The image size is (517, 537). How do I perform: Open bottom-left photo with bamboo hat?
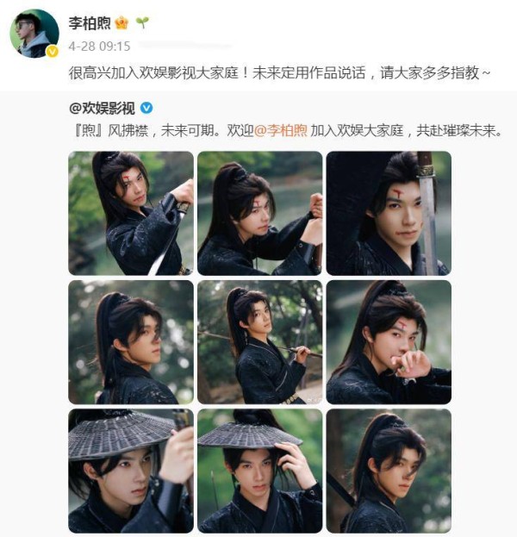(x=131, y=471)
